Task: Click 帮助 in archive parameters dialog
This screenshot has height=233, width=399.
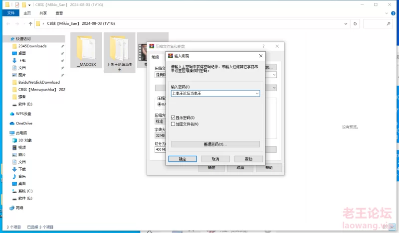Action: pos(269,168)
